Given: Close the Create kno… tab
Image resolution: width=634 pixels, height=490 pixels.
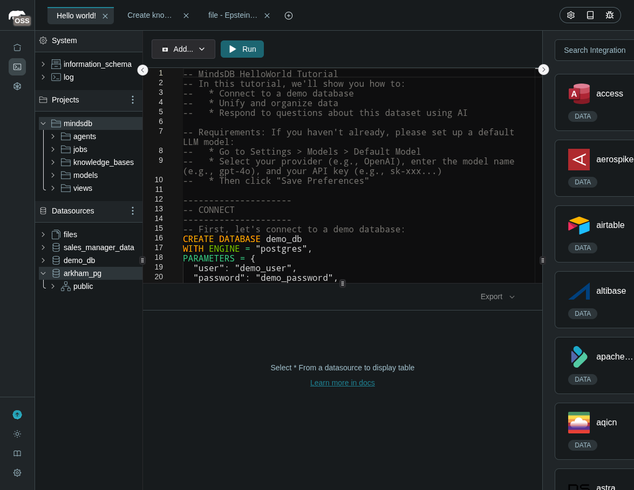Looking at the screenshot, I should pyautogui.click(x=186, y=16).
